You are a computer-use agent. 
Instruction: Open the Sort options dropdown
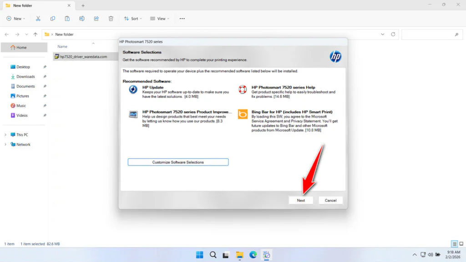click(x=132, y=18)
